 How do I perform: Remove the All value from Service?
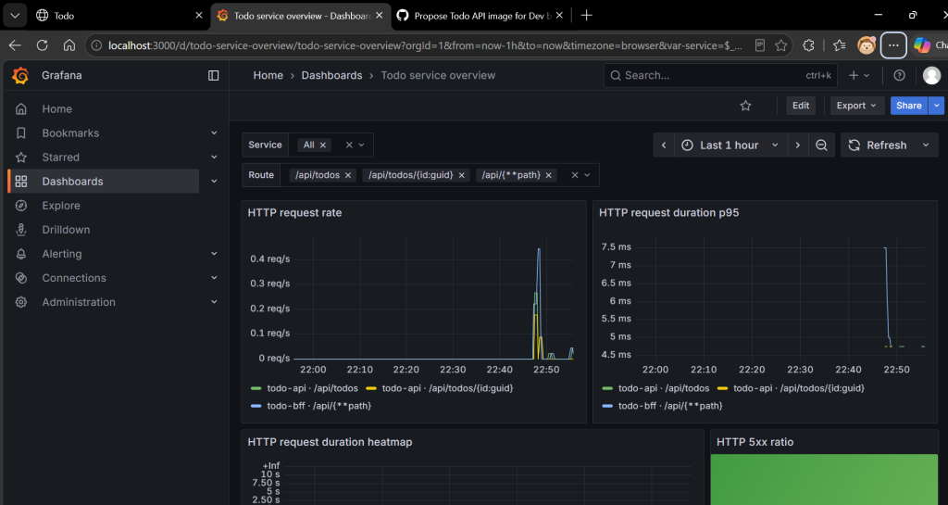pos(323,145)
